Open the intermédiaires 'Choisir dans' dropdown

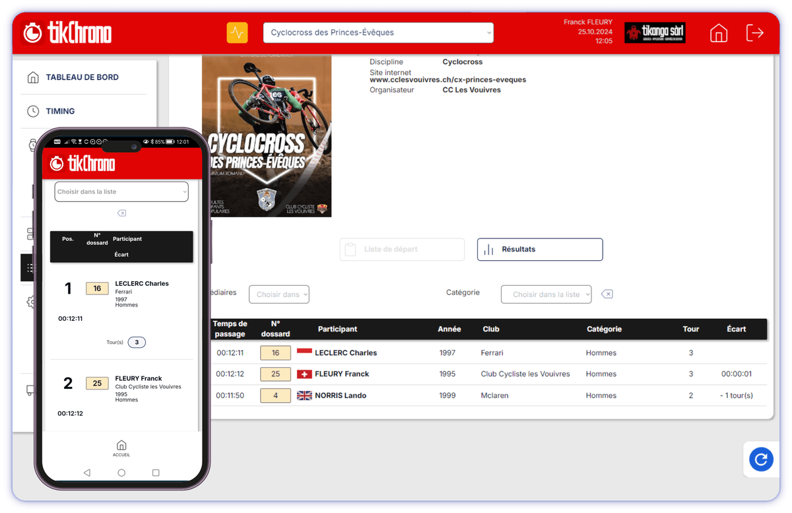[279, 294]
